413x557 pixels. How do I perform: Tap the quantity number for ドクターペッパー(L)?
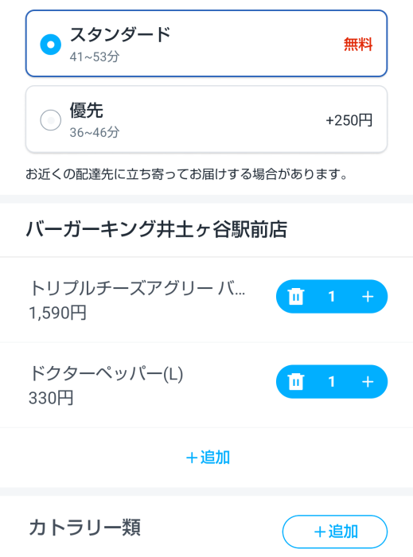pos(331,382)
